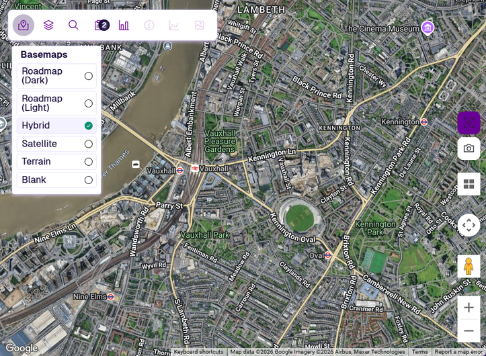Open Report a map error link
This screenshot has width=486, height=356.
(458, 352)
